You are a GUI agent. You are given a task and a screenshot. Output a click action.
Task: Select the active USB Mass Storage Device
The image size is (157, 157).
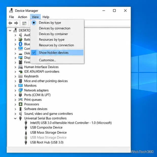pos(48,132)
